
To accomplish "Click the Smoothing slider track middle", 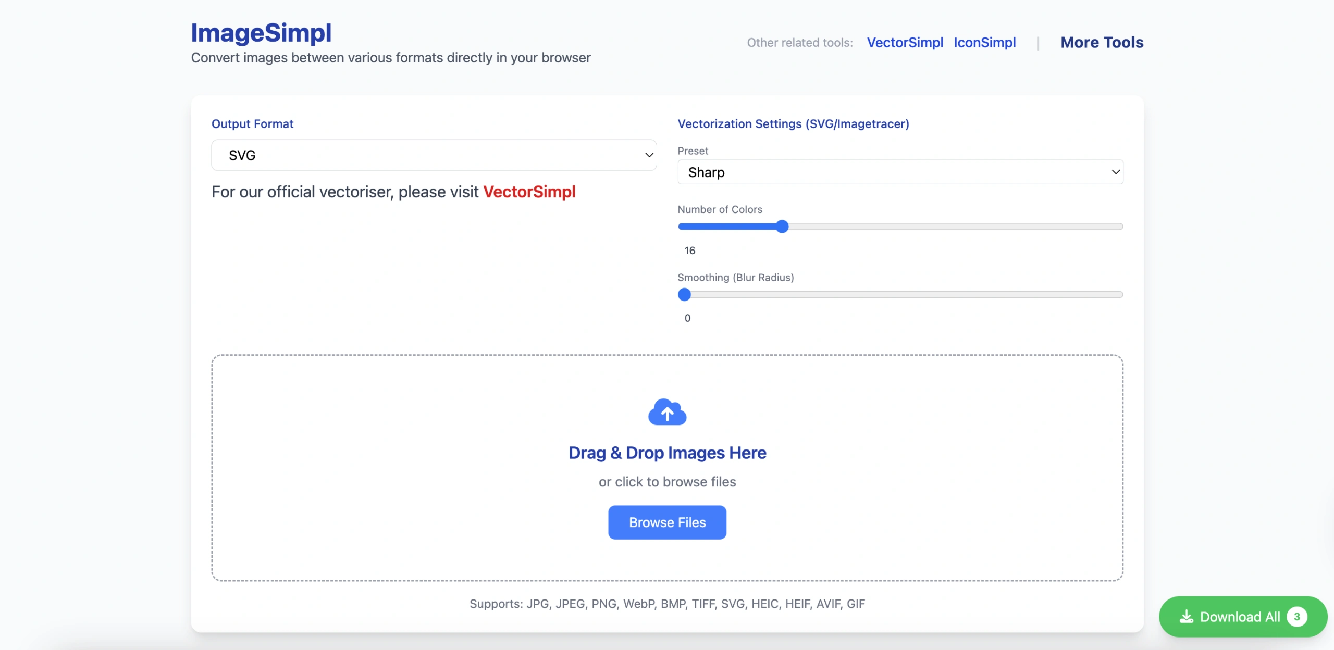I will tap(900, 295).
